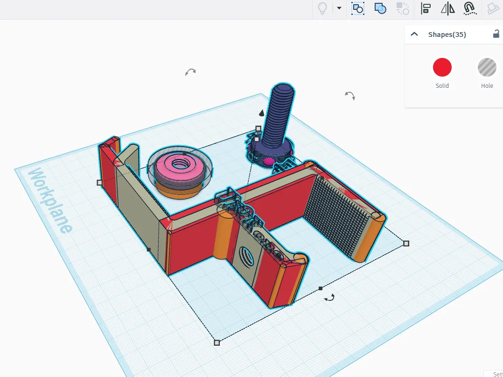503x377 pixels.
Task: Click the left corner selection handle
Action: [x=99, y=182]
